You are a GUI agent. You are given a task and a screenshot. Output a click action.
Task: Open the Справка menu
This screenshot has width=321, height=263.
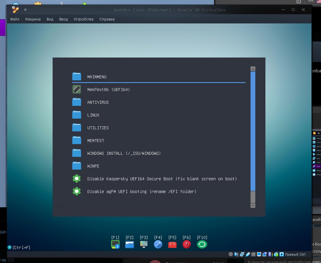[107, 19]
